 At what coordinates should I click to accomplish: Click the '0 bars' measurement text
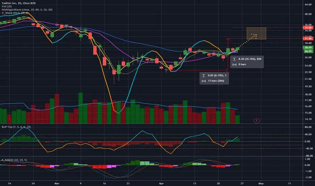click(x=242, y=64)
